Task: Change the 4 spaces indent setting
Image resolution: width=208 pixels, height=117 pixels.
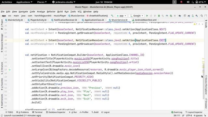Action: (x=198, y=116)
